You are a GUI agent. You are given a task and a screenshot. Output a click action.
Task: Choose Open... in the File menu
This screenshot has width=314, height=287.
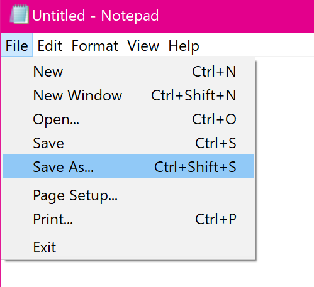[128, 119]
